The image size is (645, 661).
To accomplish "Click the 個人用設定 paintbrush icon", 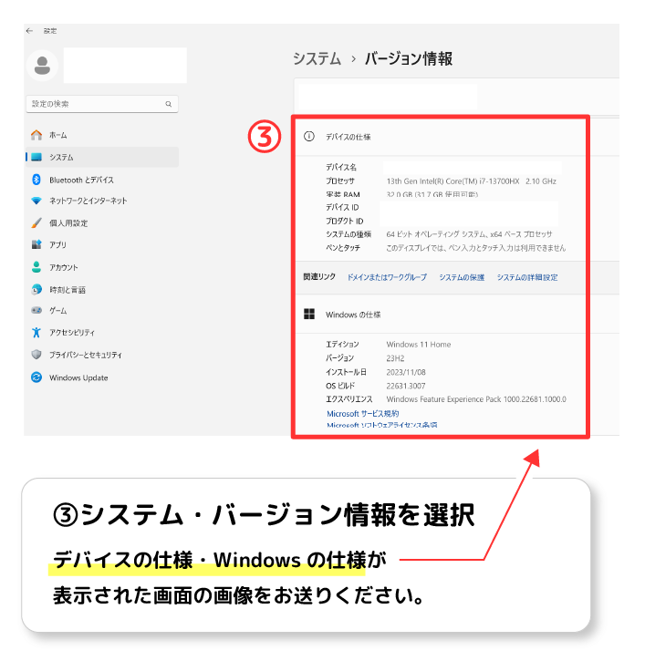I will click(36, 223).
